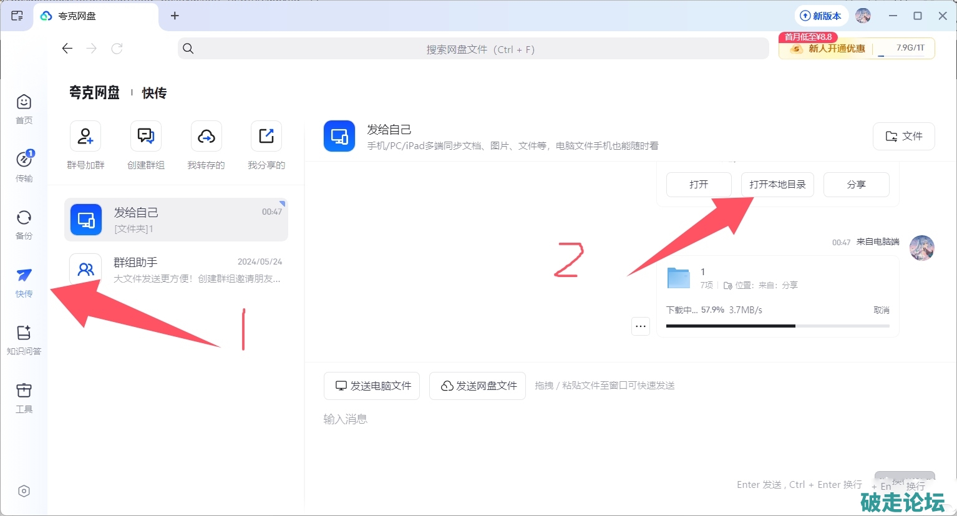Select the 发给自己 conversation

coord(176,220)
